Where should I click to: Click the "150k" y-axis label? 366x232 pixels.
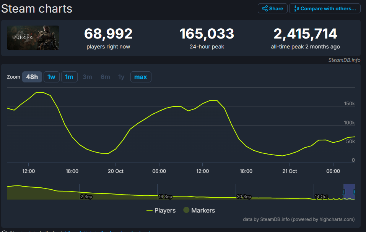click(x=350, y=104)
